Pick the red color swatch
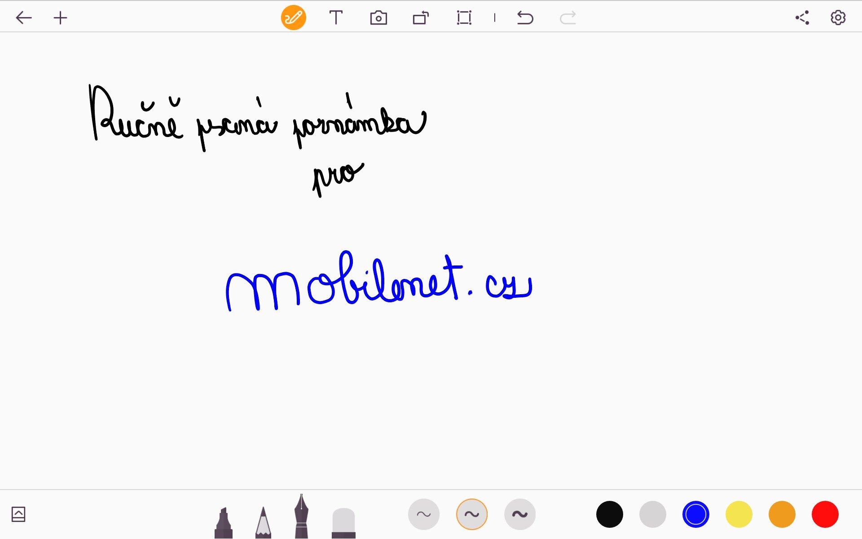Image resolution: width=862 pixels, height=539 pixels. click(x=825, y=514)
